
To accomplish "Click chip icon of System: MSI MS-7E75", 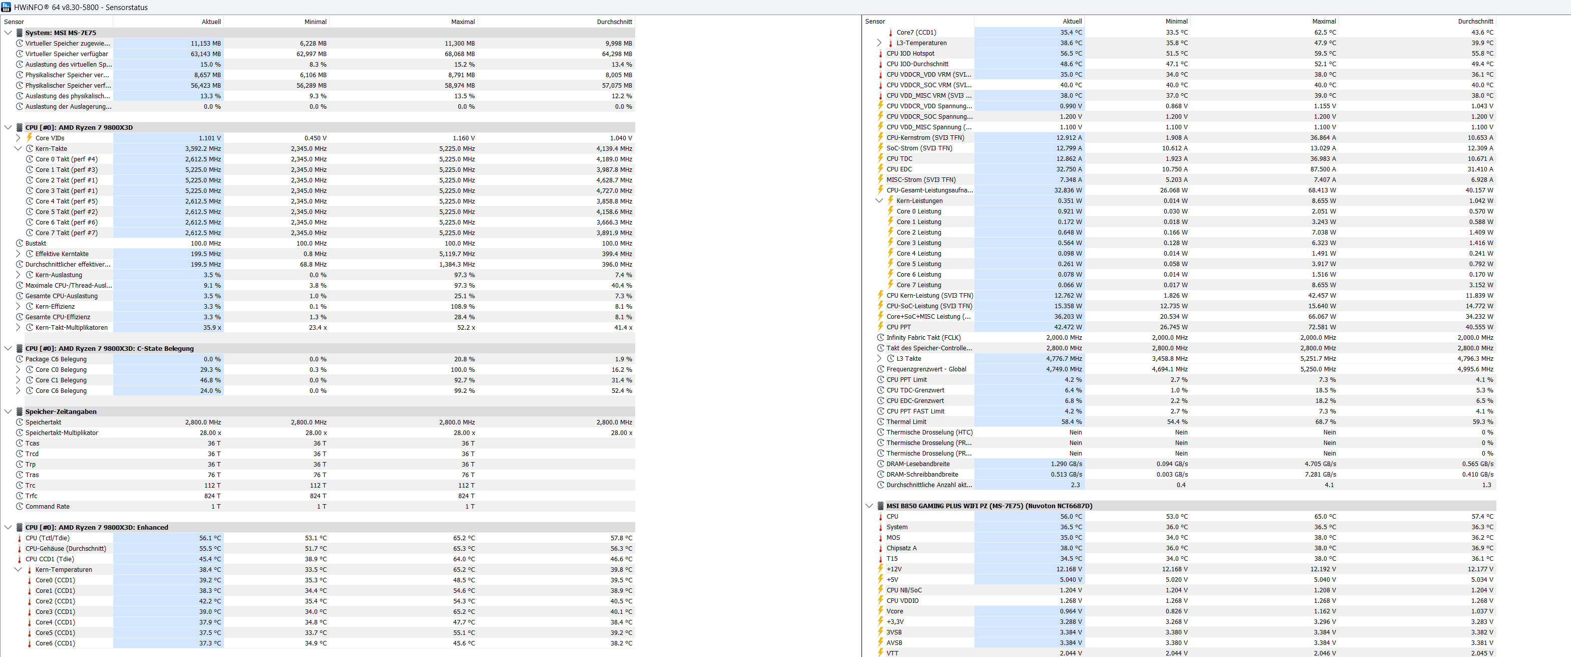I will click(x=20, y=33).
